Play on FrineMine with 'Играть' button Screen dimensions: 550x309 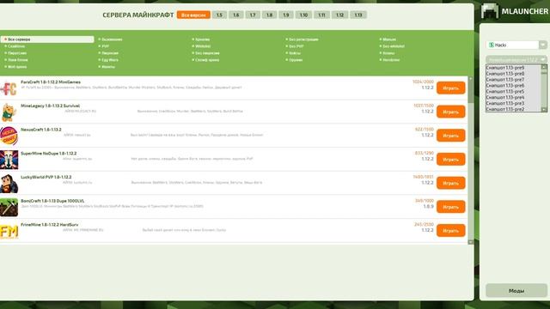pyautogui.click(x=450, y=231)
